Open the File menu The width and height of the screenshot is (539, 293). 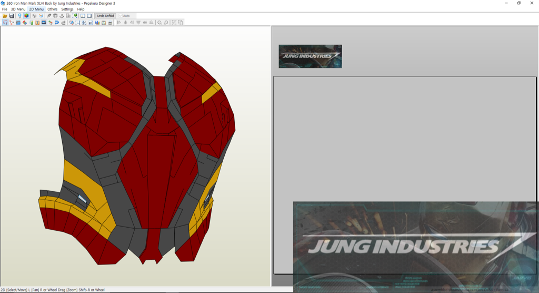click(4, 9)
